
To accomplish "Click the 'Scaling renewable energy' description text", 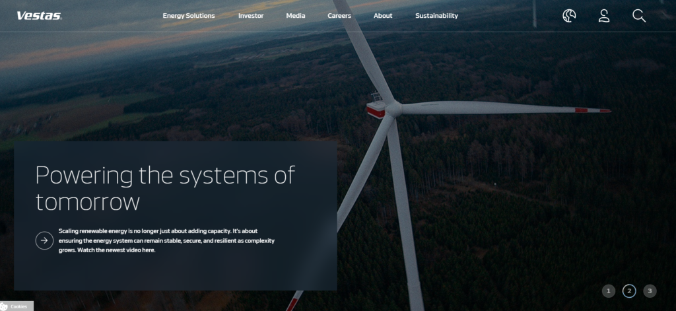I will pyautogui.click(x=166, y=240).
